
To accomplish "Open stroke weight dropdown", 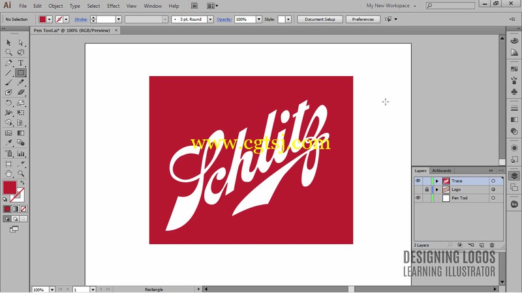I will pyautogui.click(x=119, y=20).
